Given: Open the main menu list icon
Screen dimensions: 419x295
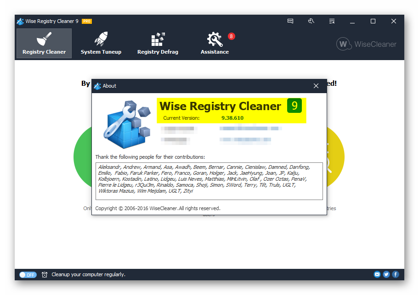Looking at the screenshot, I should (x=332, y=21).
